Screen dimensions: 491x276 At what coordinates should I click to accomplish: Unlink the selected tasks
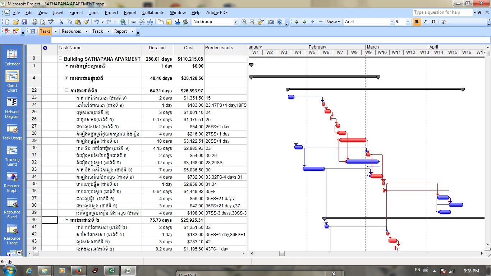tap(142, 22)
